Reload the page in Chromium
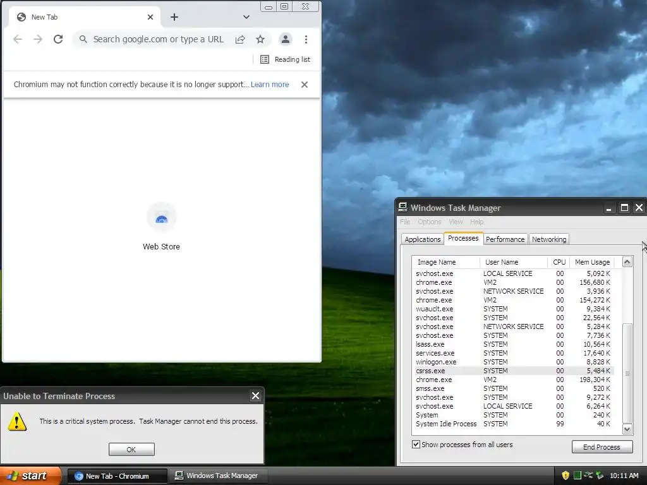Screen dimensions: 647x485 [x=58, y=39]
